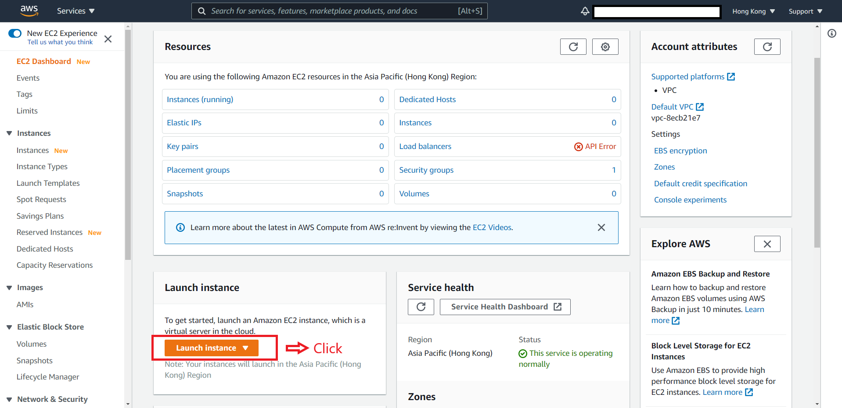Open Instance Types in sidebar
The image size is (842, 408).
click(42, 167)
